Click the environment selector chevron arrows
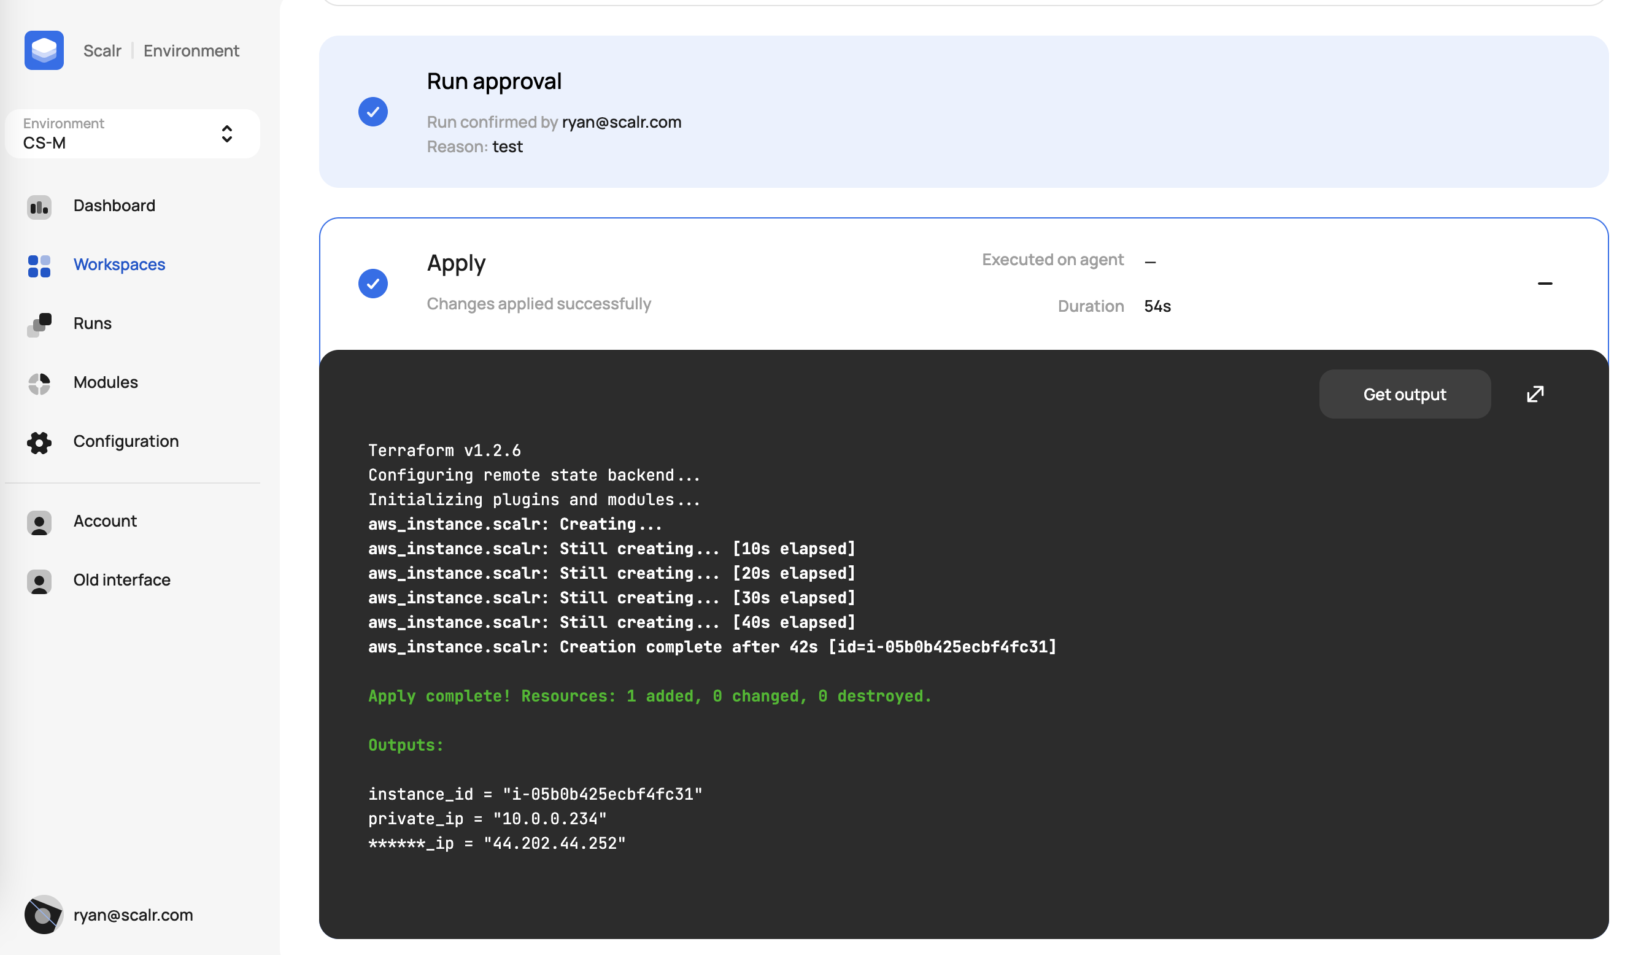Screen dimensions: 1641x955 click(x=226, y=134)
